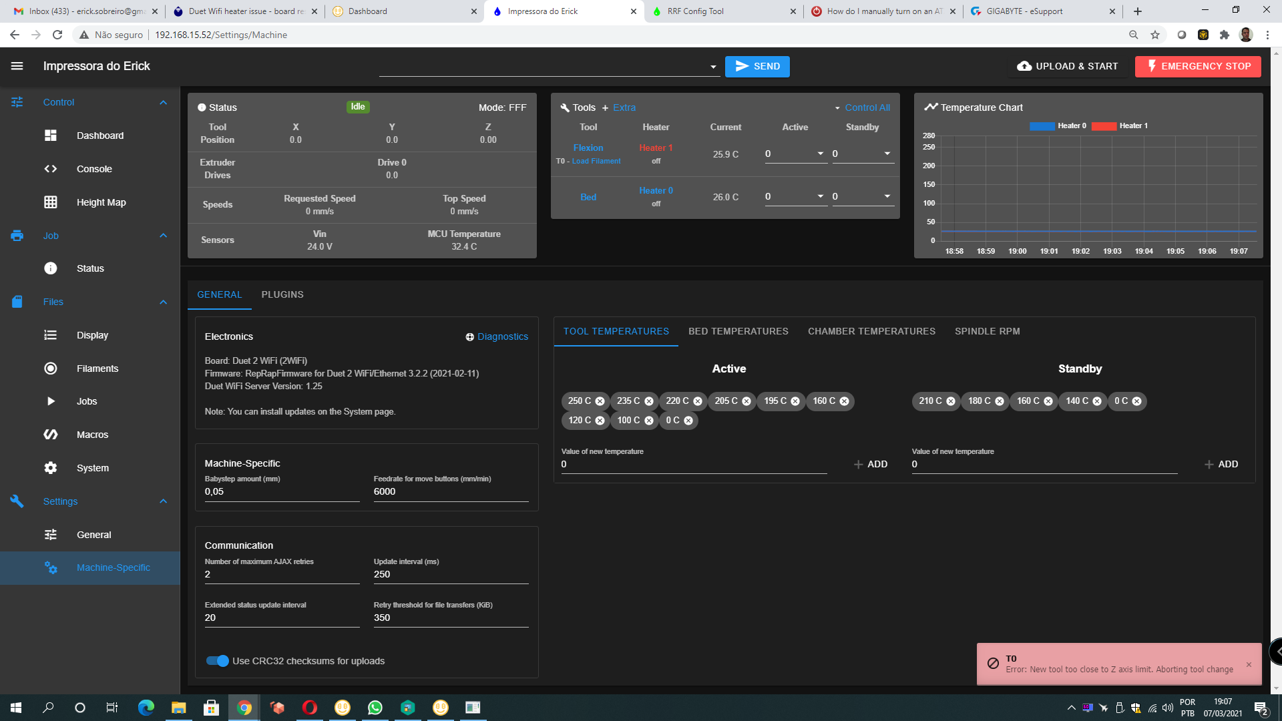Open the Console page icon
The width and height of the screenshot is (1282, 721).
tap(51, 169)
